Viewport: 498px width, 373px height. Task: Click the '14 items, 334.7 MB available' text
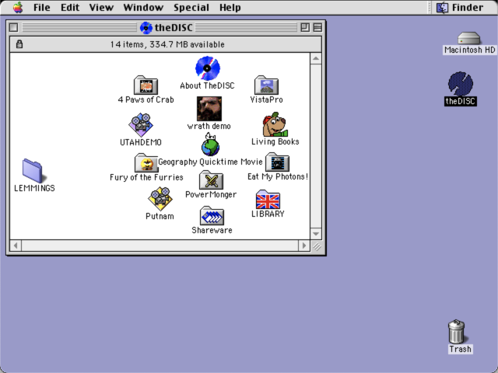[x=167, y=44]
